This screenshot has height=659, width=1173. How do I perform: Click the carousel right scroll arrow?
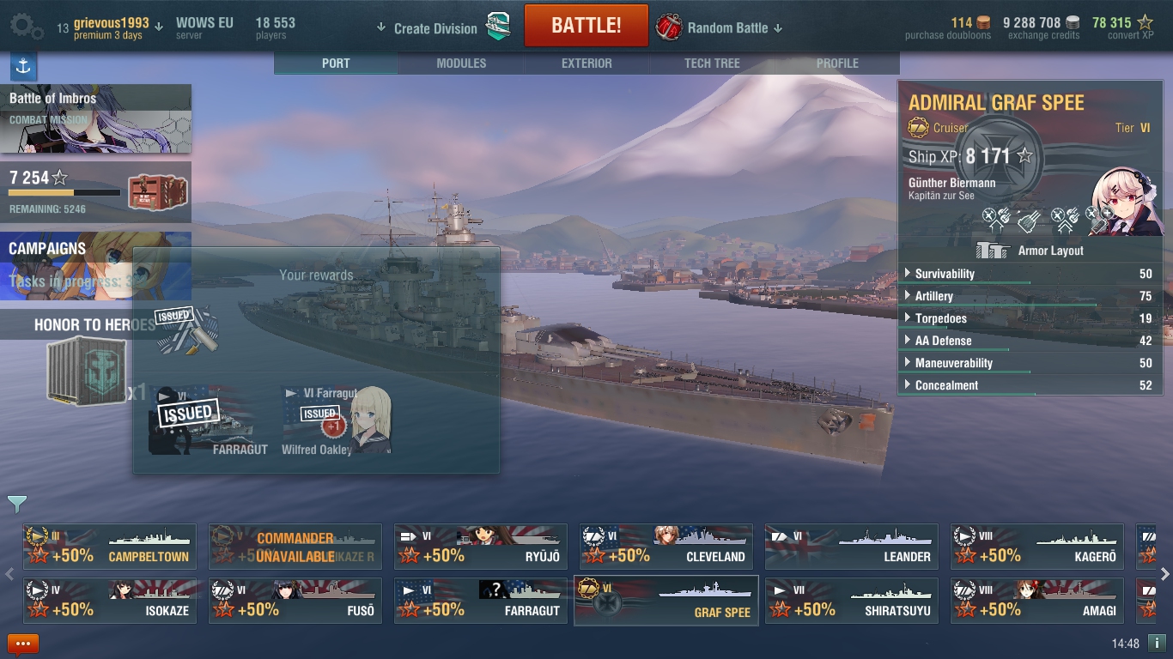(x=1165, y=574)
